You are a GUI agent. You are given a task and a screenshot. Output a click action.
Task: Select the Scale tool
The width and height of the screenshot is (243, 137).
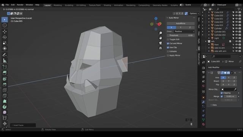click(x=5, y=43)
